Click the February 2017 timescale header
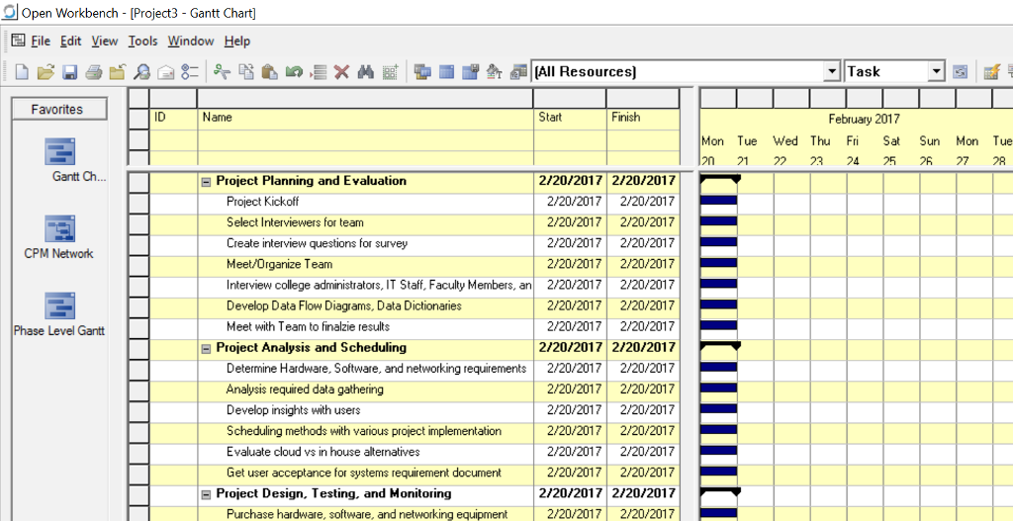The width and height of the screenshot is (1013, 521). [864, 119]
